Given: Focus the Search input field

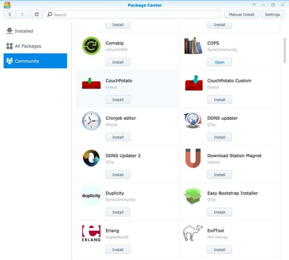Looking at the screenshot, I should click(x=132, y=14).
